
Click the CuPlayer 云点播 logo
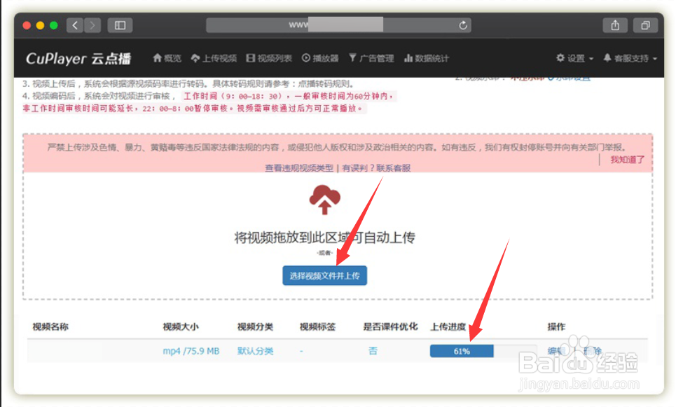click(x=77, y=58)
